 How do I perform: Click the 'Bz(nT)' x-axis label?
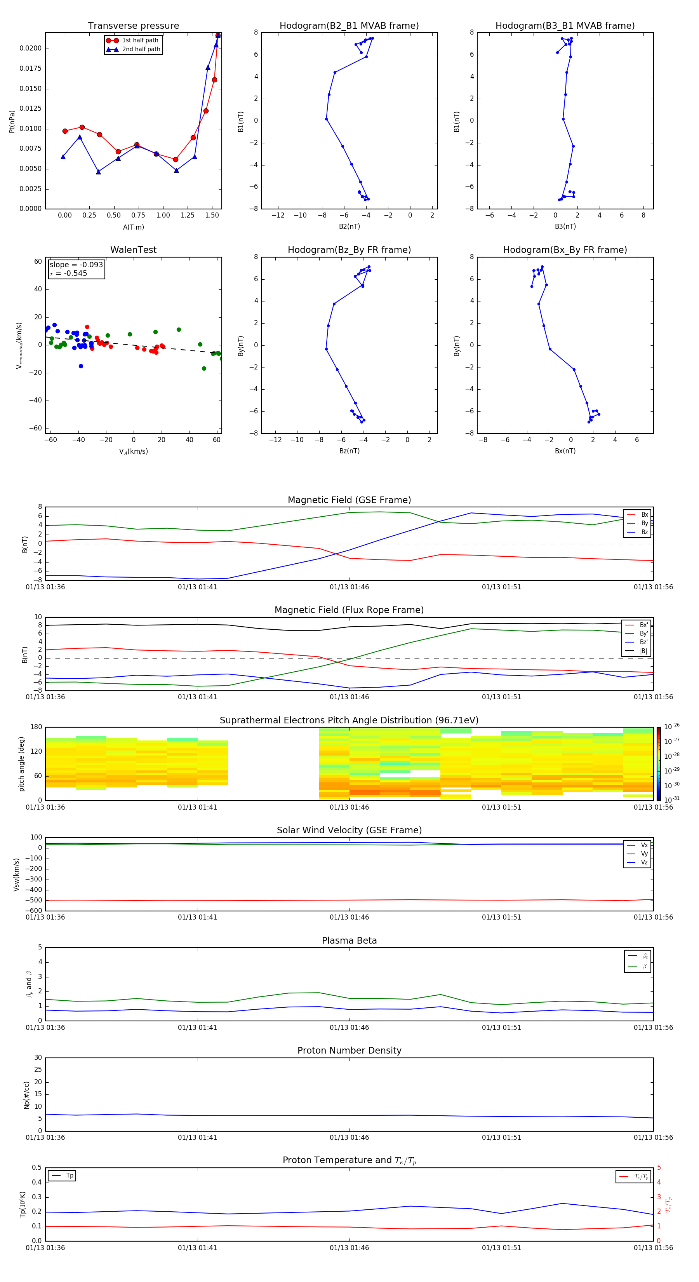tap(349, 451)
